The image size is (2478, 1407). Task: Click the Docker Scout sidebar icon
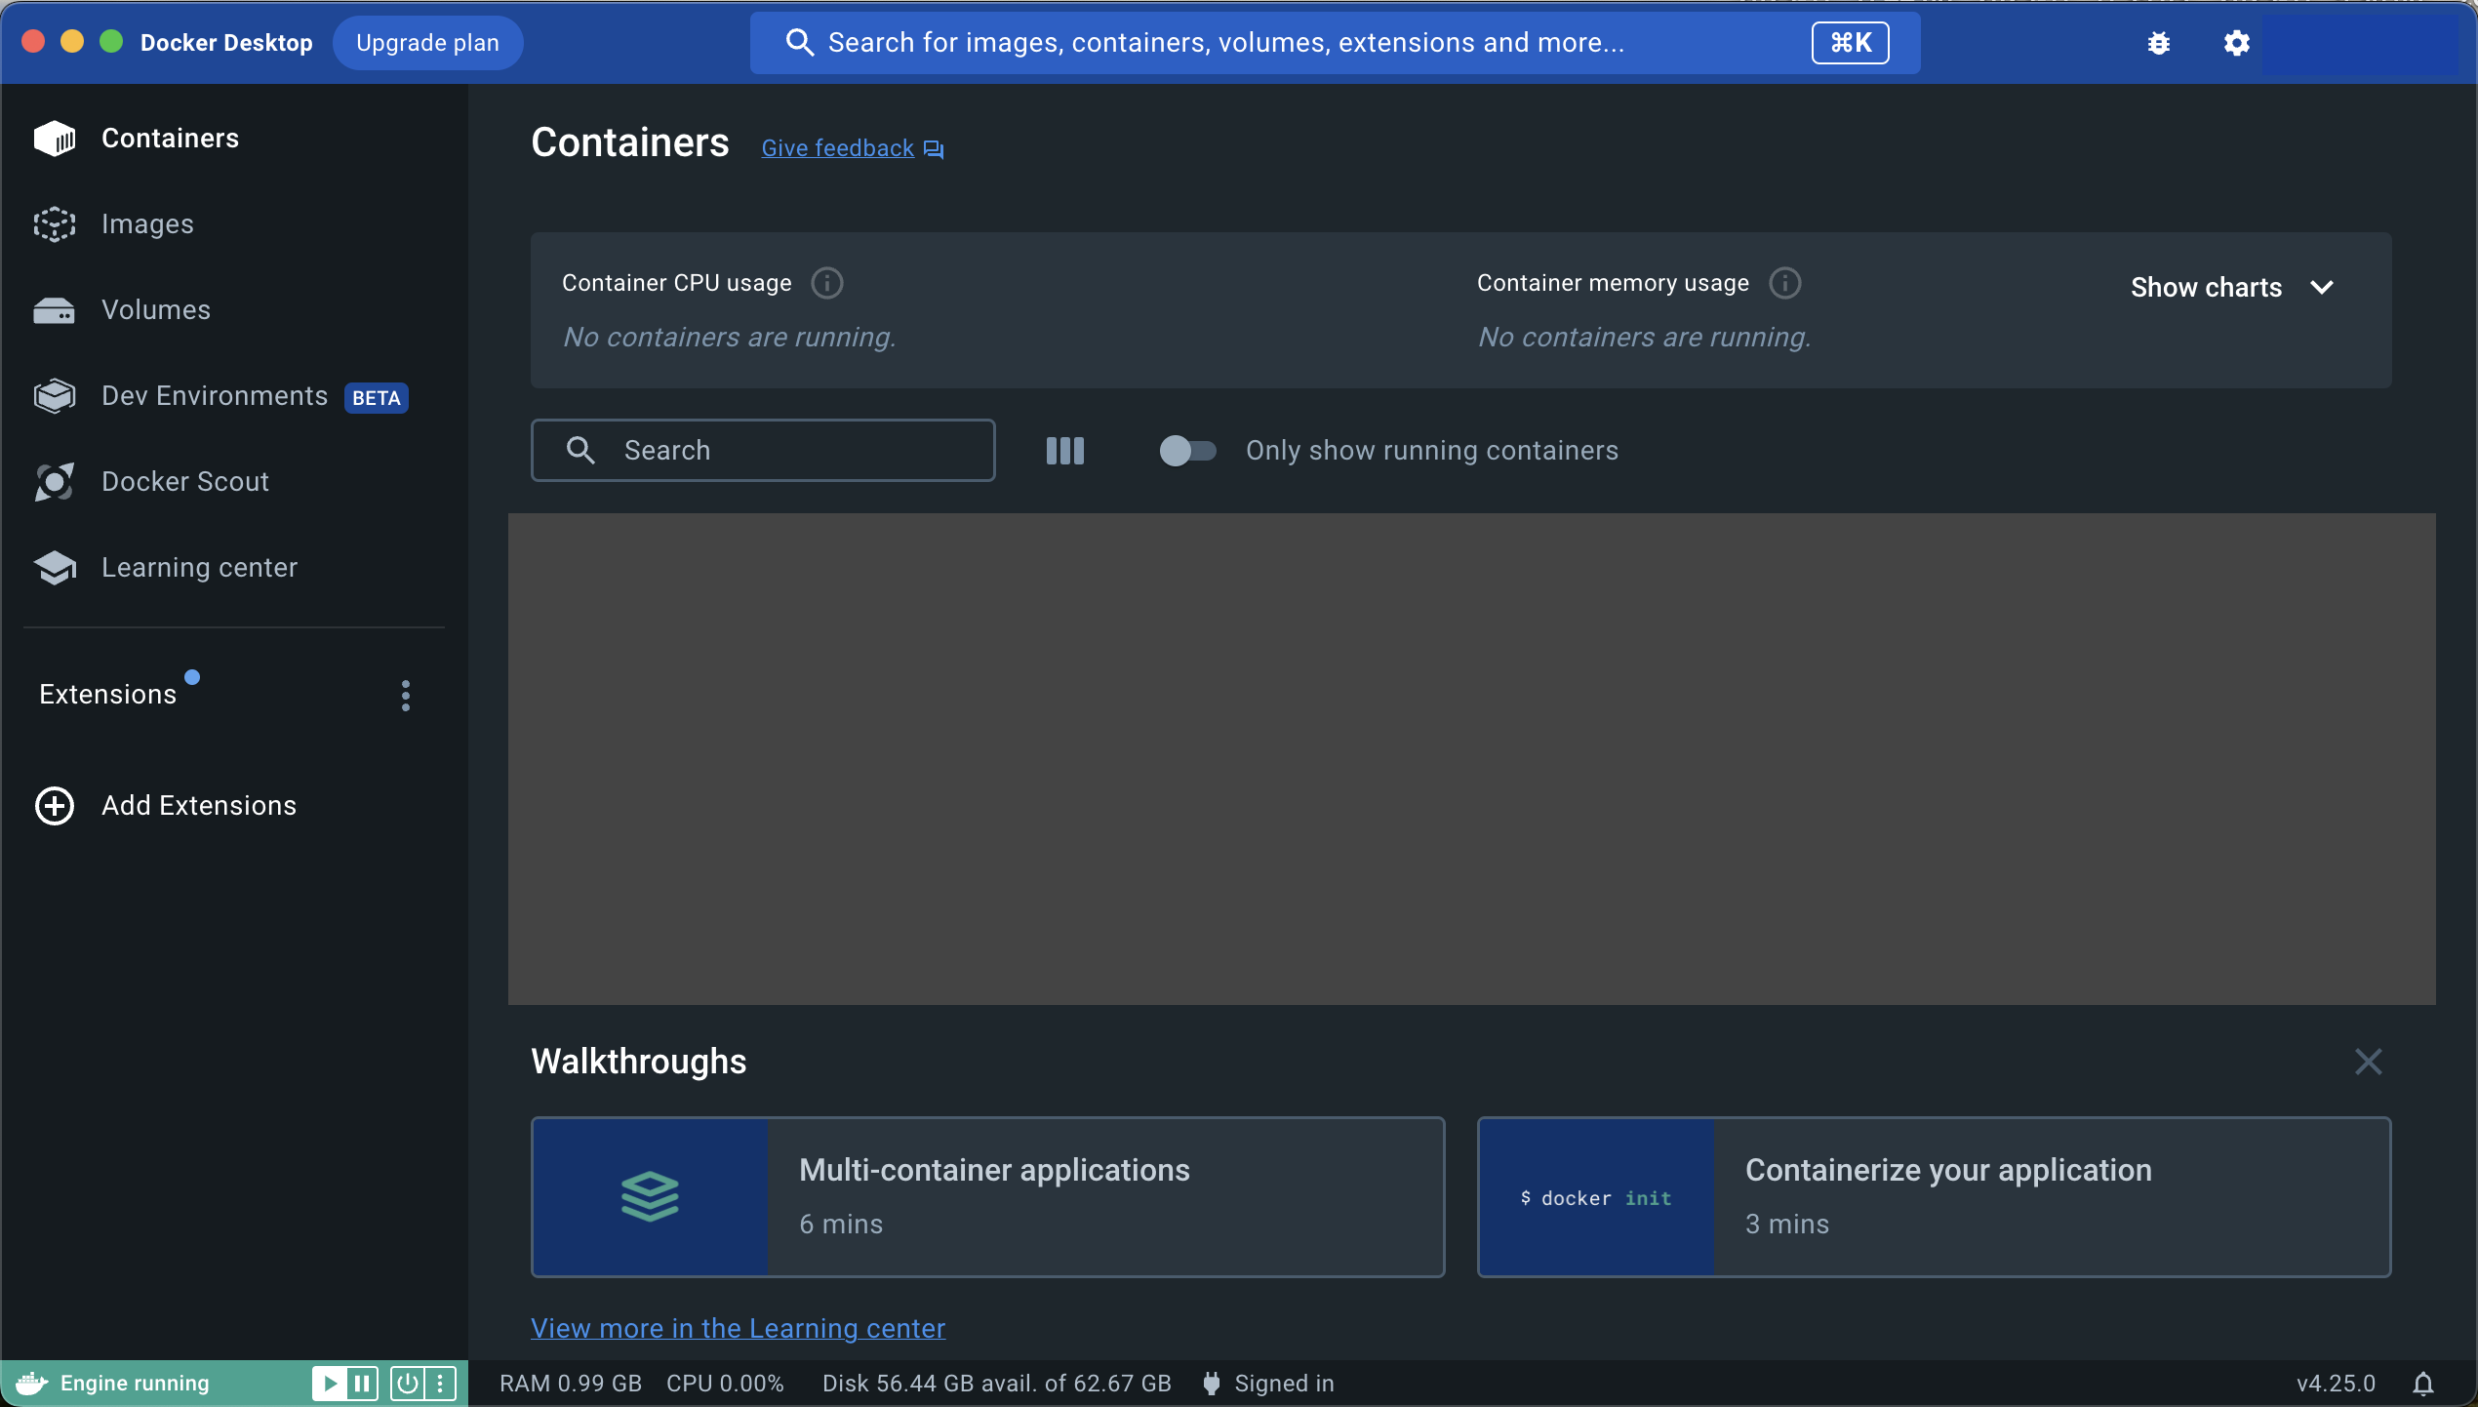(x=55, y=482)
